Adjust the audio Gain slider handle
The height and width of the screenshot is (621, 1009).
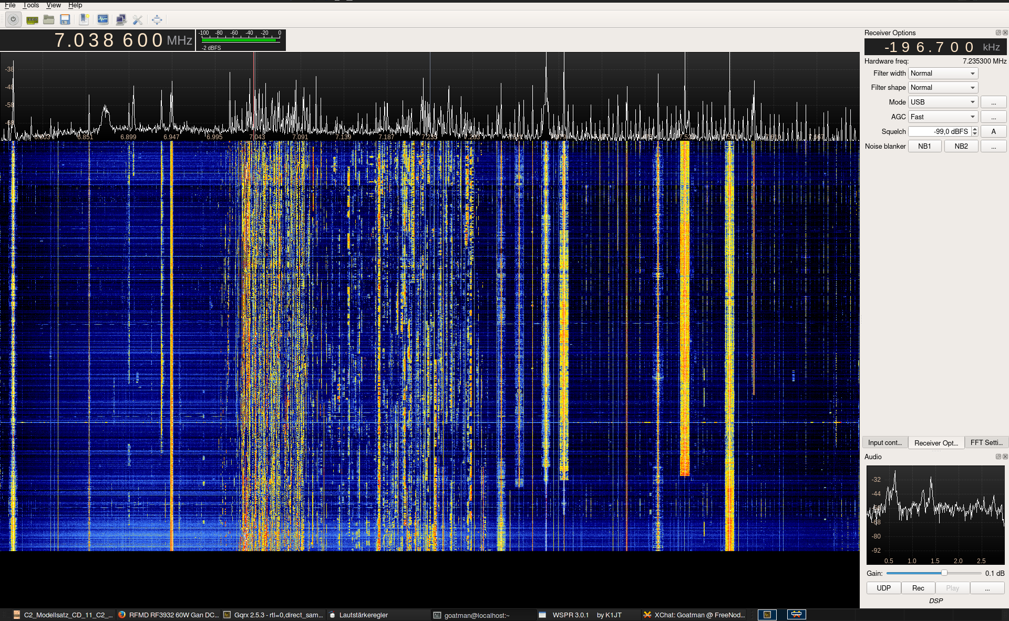click(x=944, y=573)
